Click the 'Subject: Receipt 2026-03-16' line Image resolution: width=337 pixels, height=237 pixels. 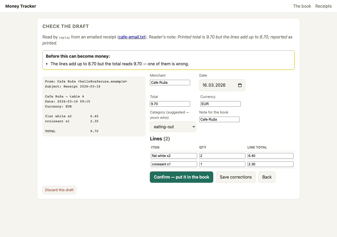pyautogui.click(x=73, y=86)
